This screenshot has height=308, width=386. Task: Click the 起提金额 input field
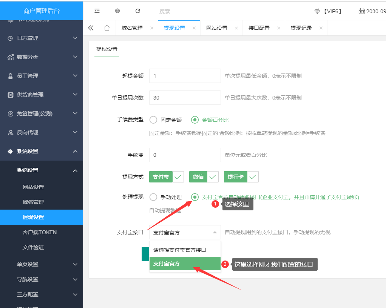click(185, 76)
